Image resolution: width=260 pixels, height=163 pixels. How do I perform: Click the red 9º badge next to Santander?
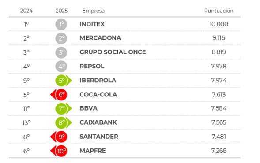[59, 137]
